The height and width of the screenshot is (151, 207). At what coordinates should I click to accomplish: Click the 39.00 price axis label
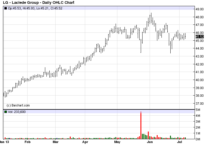click(x=200, y=88)
